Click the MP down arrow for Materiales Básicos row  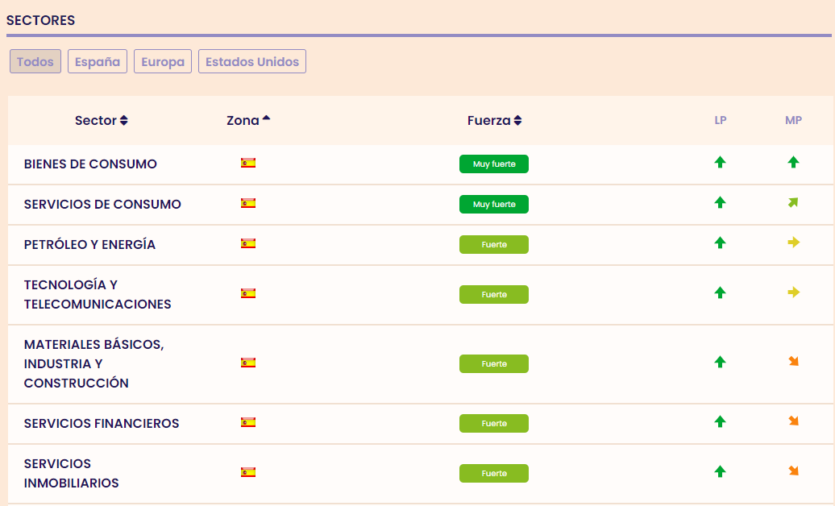coord(793,363)
